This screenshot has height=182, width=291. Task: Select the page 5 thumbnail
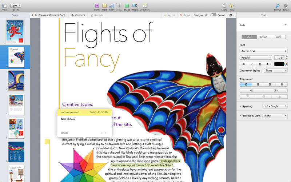click(16, 128)
